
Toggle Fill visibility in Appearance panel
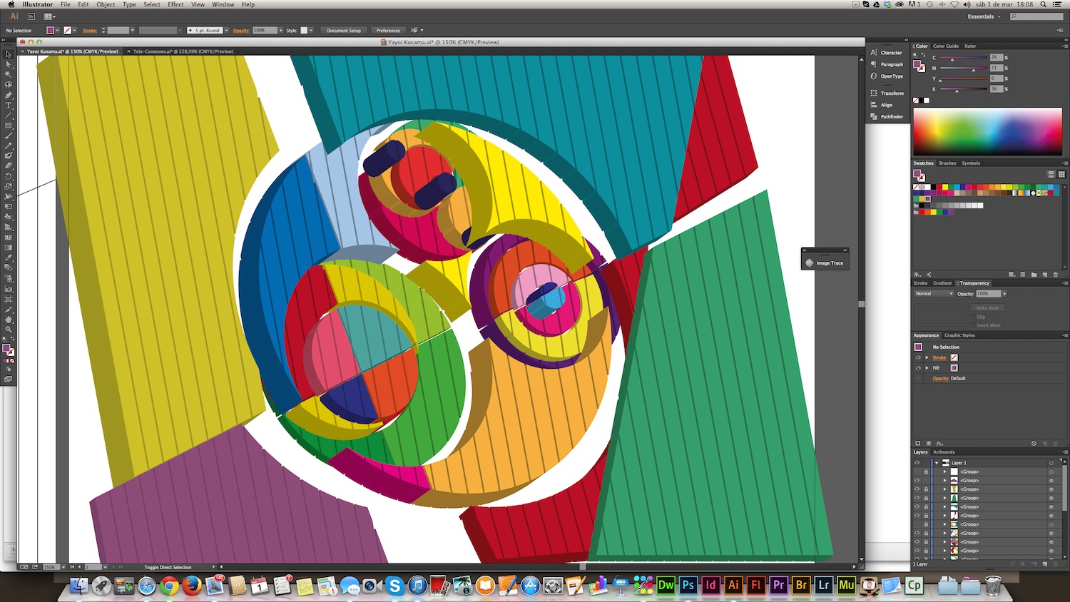[x=918, y=368]
